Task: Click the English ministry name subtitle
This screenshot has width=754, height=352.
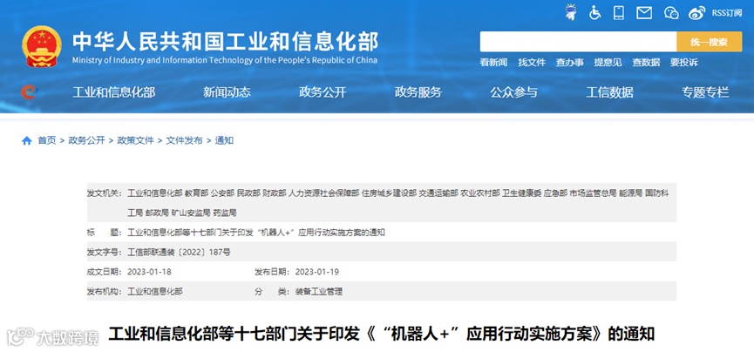Action: (x=225, y=61)
